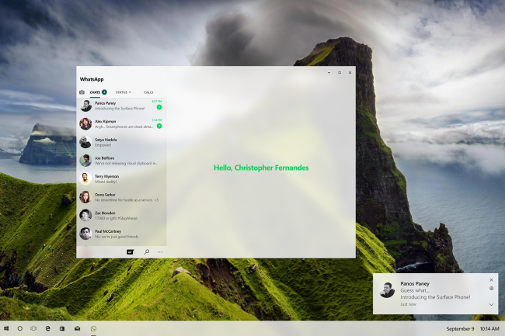Expand the Status dropdown arrow
Viewport: 505px width, 336px height.
pos(130,92)
